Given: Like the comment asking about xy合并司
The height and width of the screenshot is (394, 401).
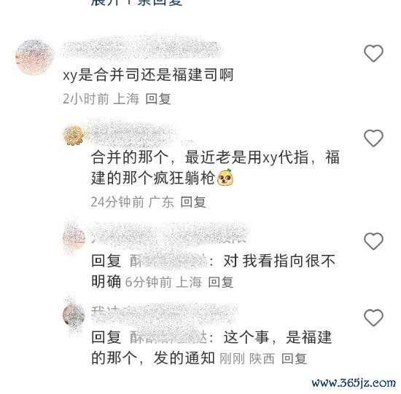Looking at the screenshot, I should coord(373,53).
